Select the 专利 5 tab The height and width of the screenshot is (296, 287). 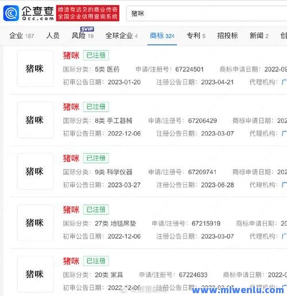click(x=196, y=36)
